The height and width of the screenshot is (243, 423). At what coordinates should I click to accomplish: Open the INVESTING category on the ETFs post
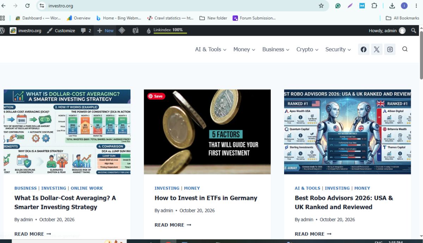click(x=167, y=188)
